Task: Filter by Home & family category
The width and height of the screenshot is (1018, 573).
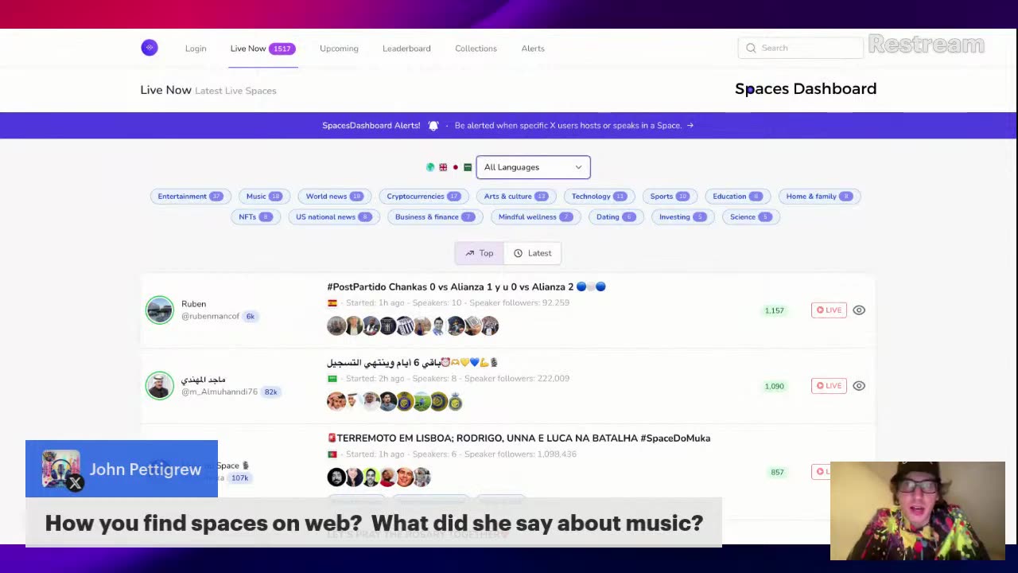Action: pos(819,197)
